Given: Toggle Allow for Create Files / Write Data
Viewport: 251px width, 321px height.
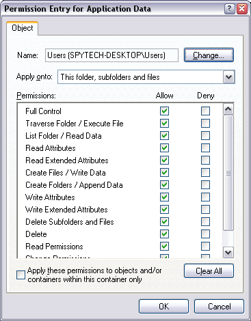Looking at the screenshot, I should point(164,172).
